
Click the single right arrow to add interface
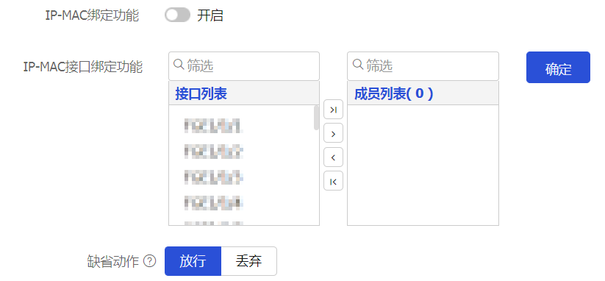click(333, 133)
